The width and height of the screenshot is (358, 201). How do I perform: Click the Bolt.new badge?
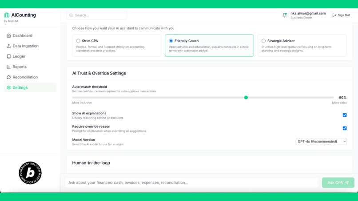click(30, 173)
